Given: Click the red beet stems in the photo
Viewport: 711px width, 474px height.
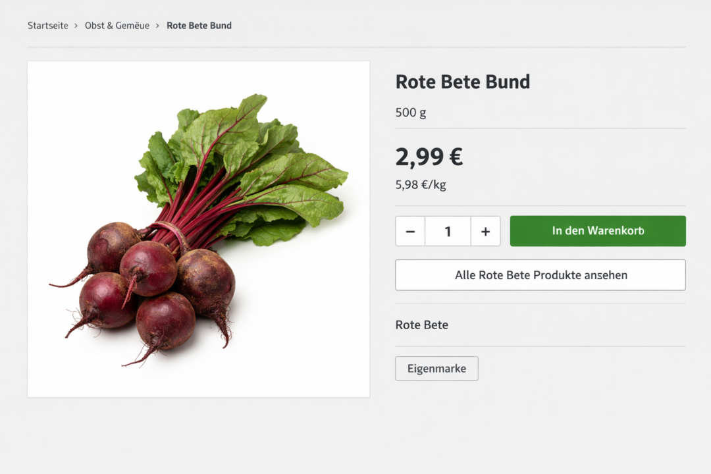Looking at the screenshot, I should [197, 211].
